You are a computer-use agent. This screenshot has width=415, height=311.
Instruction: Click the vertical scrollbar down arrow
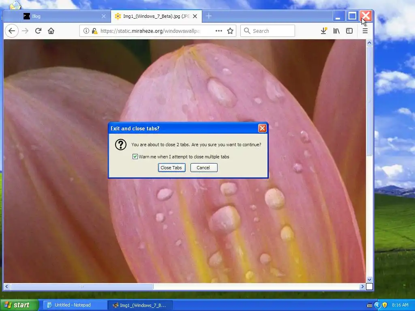click(369, 279)
